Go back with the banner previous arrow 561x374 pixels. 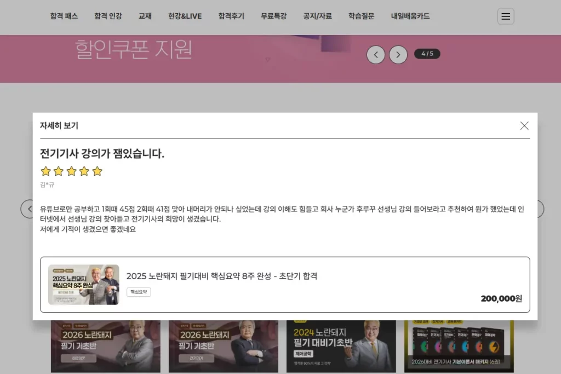point(376,54)
